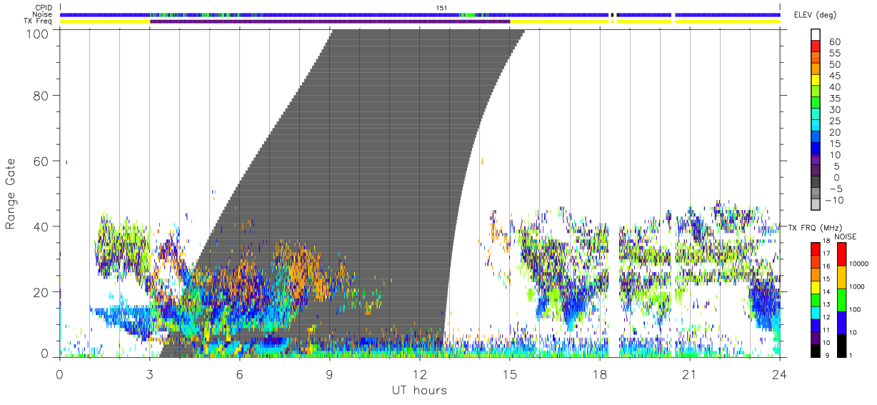Pick the red 55-60 segment of ELEV colorbar
The height and width of the screenshot is (405, 877).
coord(816,46)
